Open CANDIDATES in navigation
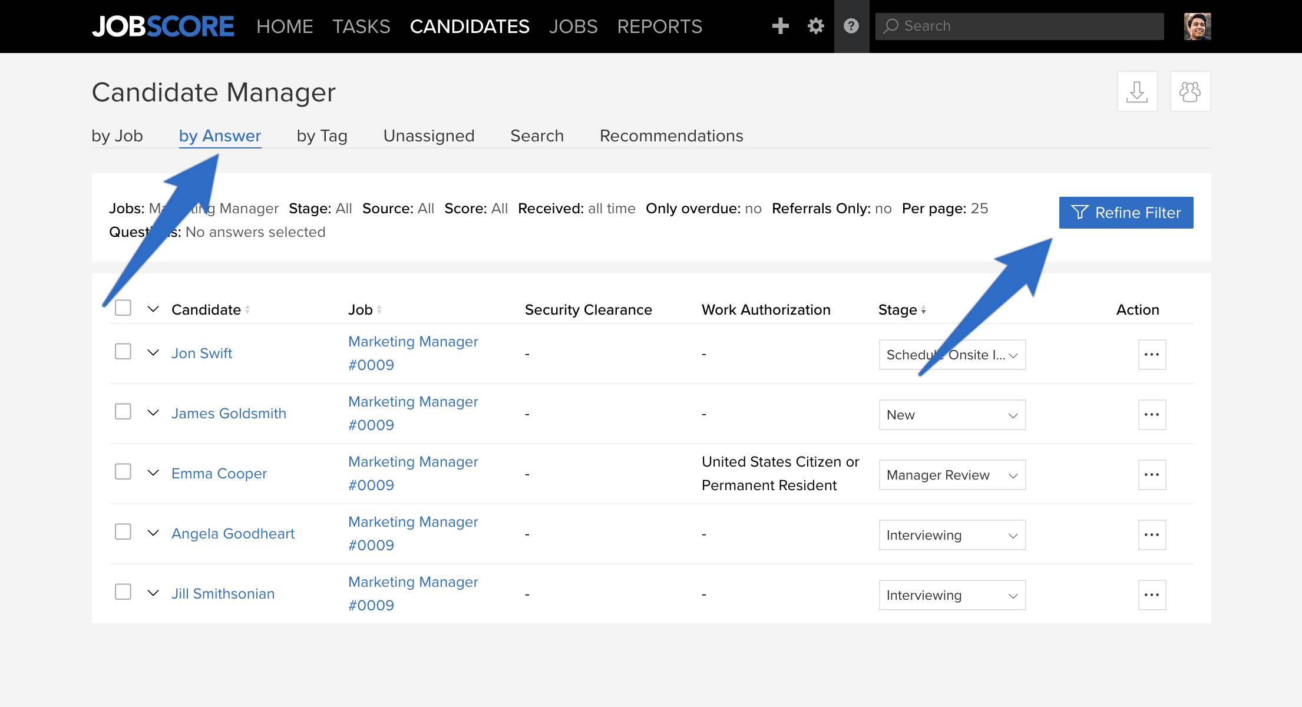The width and height of the screenshot is (1302, 707). click(470, 27)
